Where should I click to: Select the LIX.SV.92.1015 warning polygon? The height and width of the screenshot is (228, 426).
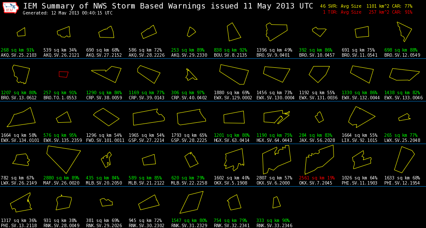coord(362,117)
